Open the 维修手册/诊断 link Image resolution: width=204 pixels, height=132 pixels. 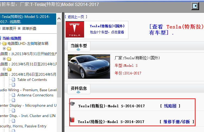pos(177,122)
